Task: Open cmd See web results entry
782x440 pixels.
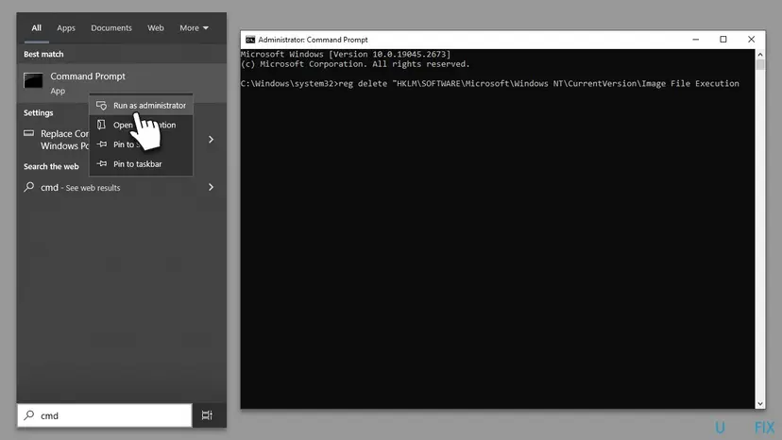Action: 121,188
